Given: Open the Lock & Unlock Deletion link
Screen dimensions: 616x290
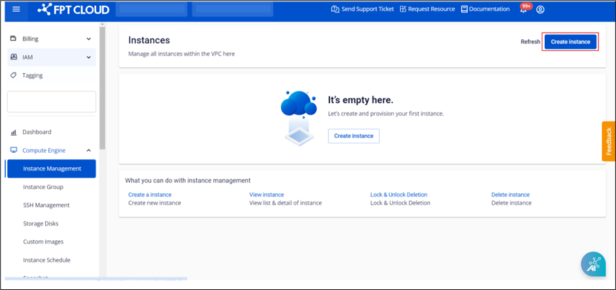Looking at the screenshot, I should coord(398,195).
